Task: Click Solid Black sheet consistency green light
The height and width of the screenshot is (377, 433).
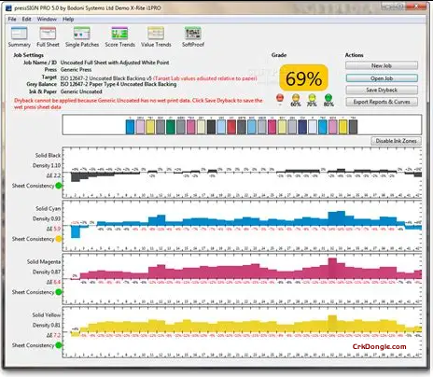Action: tap(58, 186)
